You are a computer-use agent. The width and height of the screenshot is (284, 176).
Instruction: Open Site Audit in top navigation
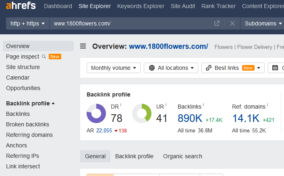[183, 6]
